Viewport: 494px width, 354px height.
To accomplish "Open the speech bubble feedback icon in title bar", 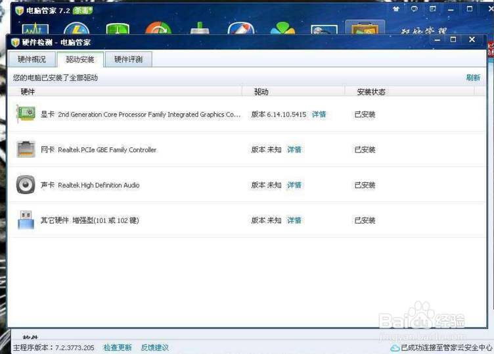I will point(415,9).
